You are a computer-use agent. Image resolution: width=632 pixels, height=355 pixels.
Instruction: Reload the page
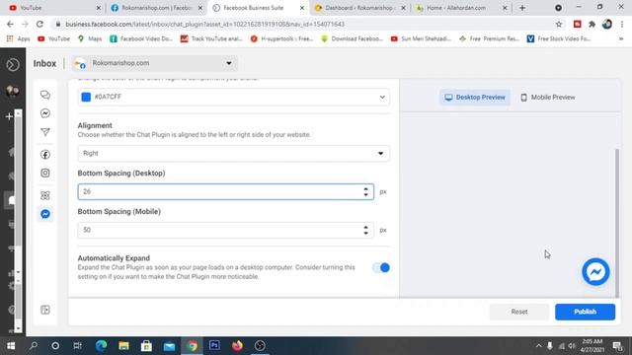click(x=39, y=24)
